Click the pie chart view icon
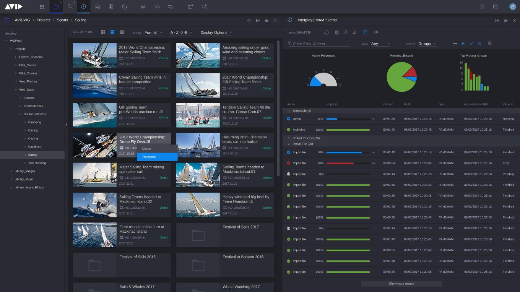The width and height of the screenshot is (520, 292). 365,32
